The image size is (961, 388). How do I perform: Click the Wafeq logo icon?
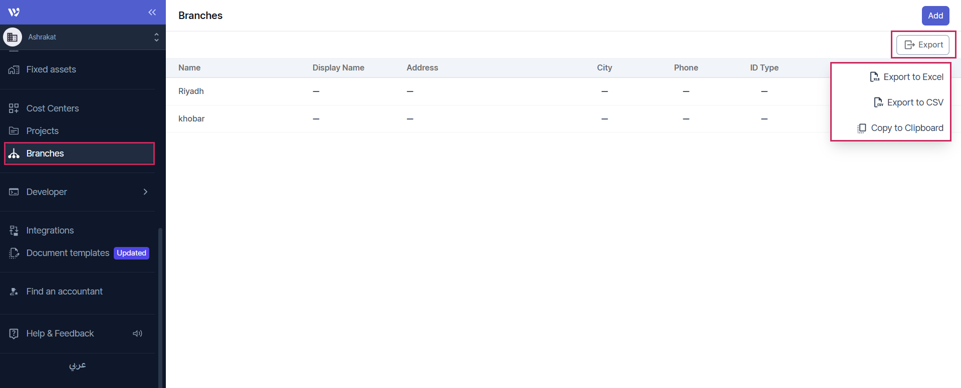click(14, 12)
